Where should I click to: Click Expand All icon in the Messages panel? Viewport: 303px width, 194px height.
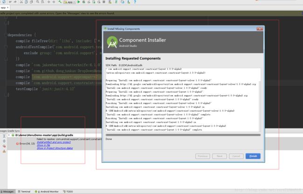pyautogui.click(x=4, y=136)
